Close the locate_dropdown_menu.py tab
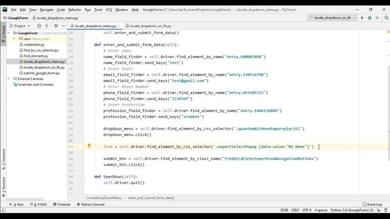This screenshot has width=390, height=219. pyautogui.click(x=119, y=26)
